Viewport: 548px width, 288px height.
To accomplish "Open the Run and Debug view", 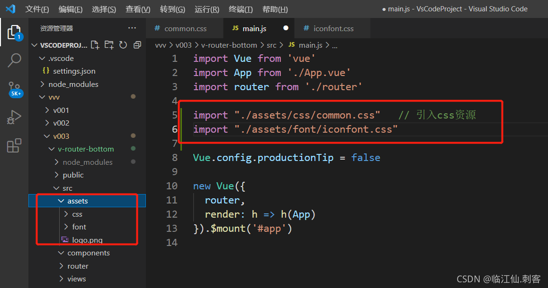I will pyautogui.click(x=14, y=117).
